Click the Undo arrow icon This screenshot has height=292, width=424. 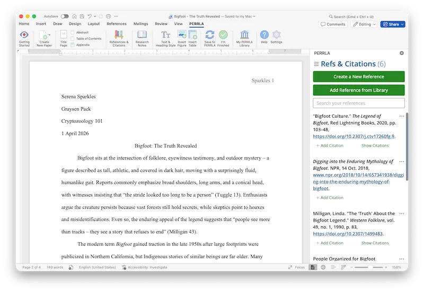point(90,16)
